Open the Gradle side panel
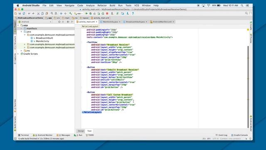The width and height of the screenshot is (266, 150). 251,25
